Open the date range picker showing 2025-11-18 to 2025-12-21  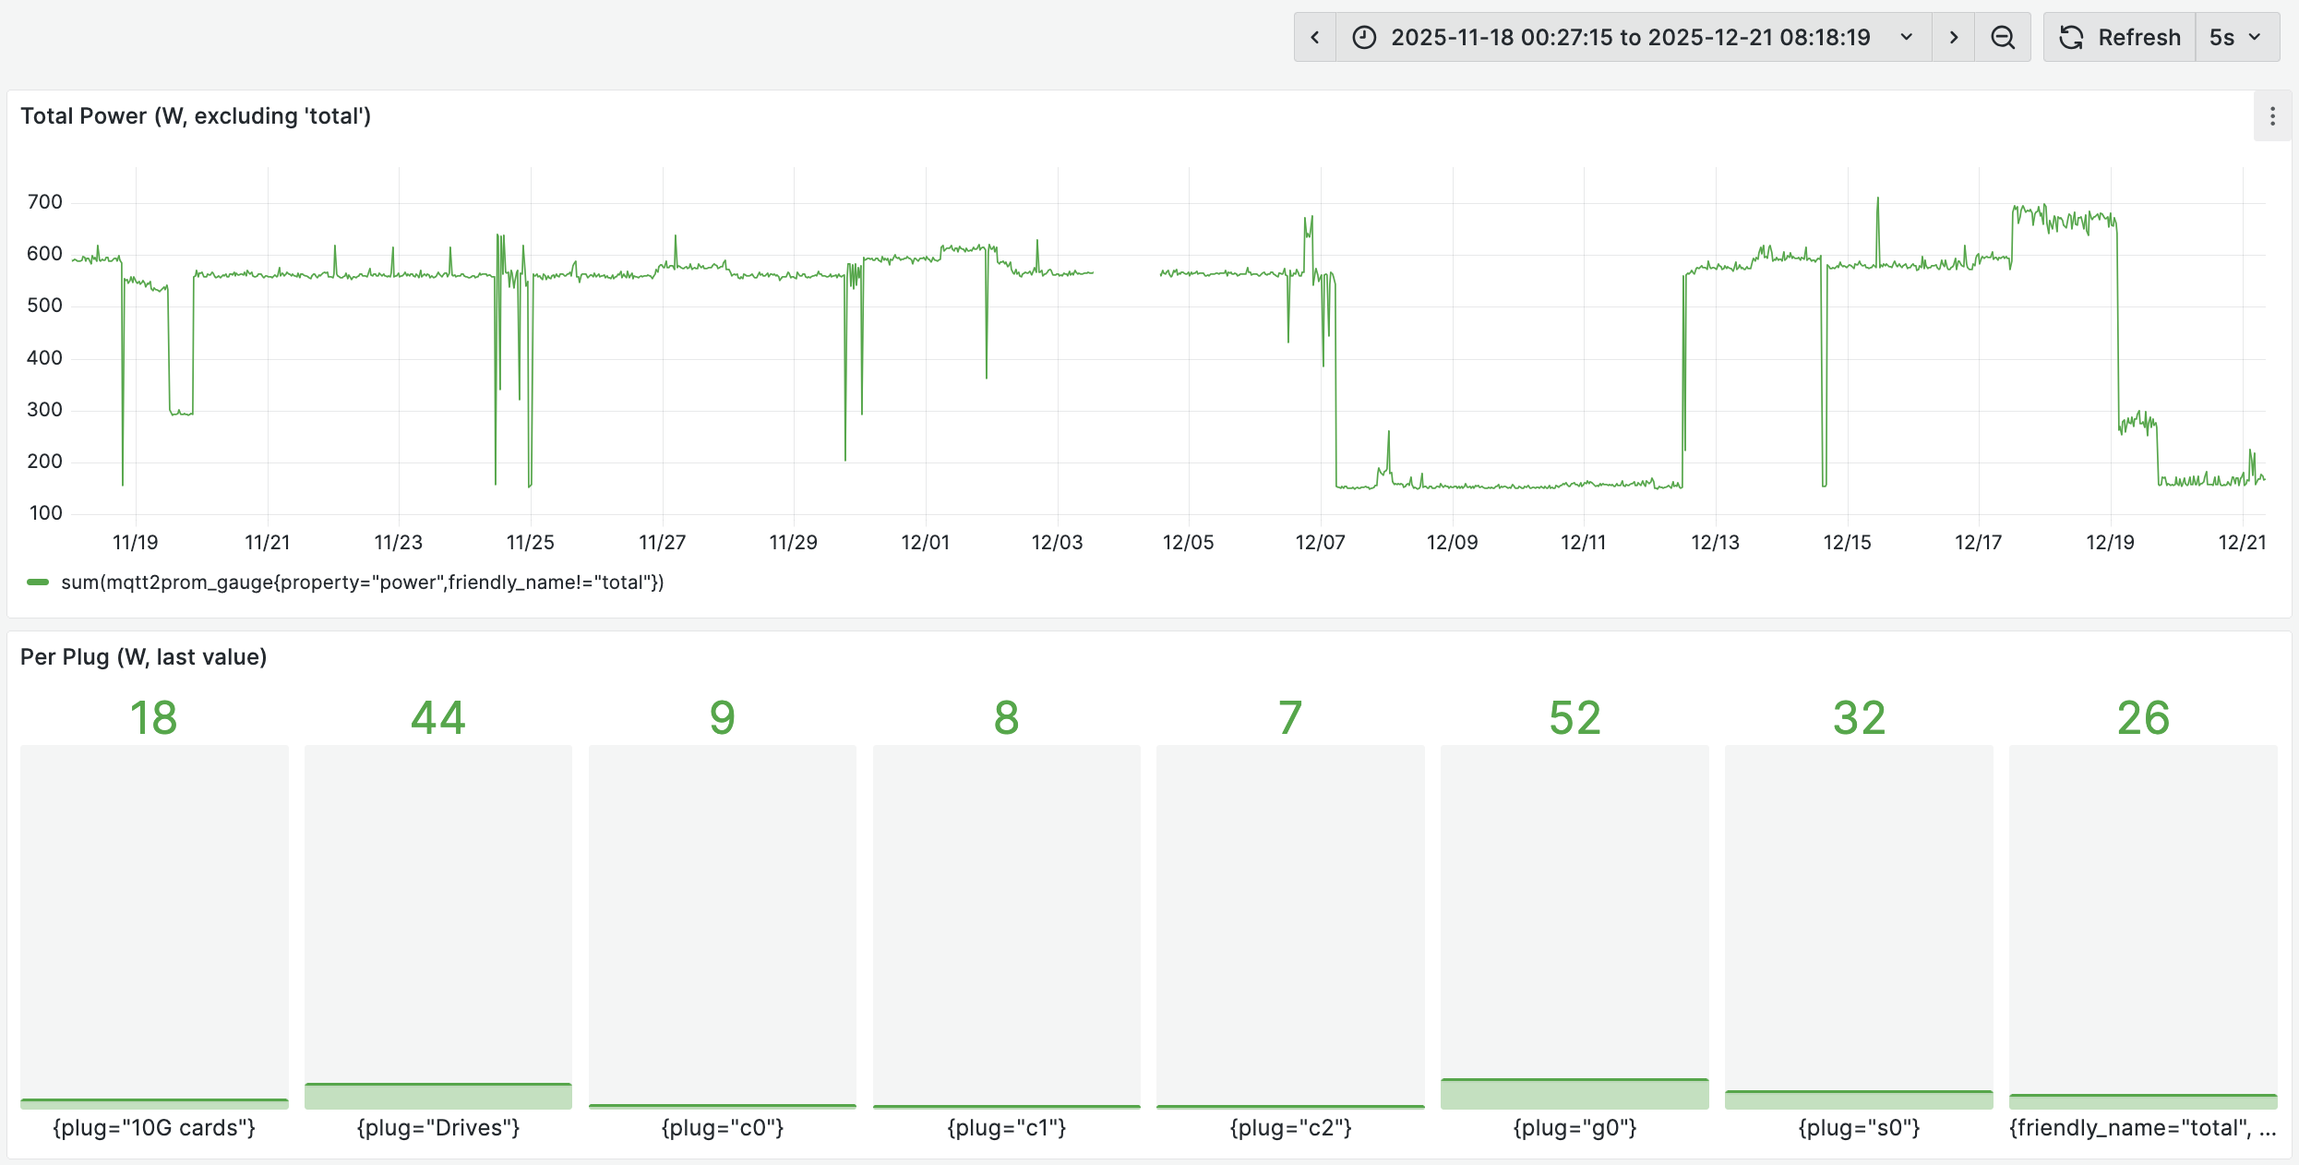tap(1631, 37)
